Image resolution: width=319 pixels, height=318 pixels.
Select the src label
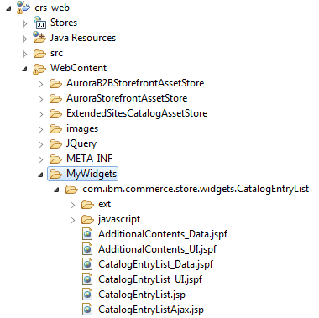56,53
